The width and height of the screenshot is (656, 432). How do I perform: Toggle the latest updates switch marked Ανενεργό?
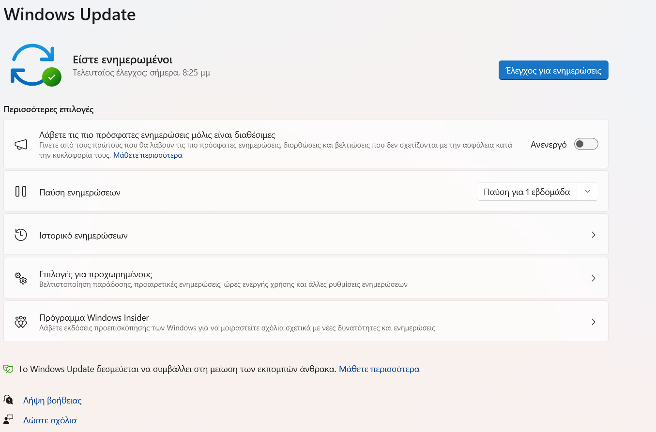[586, 144]
